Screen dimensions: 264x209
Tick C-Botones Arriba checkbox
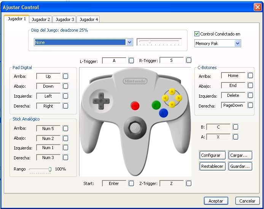250,76
